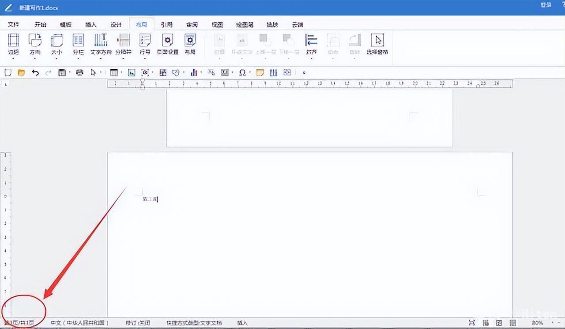The image size is (565, 329).
Task: Click the bar chart icon in quick toolbar
Action: (x=194, y=72)
